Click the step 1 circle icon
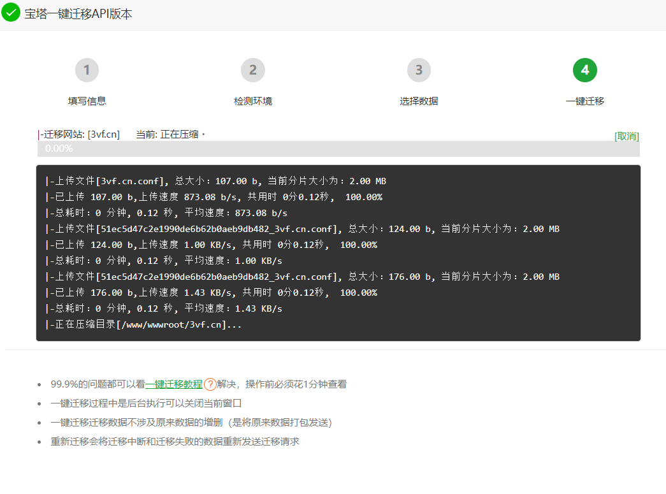Screen dimensions: 666x494 (87, 70)
